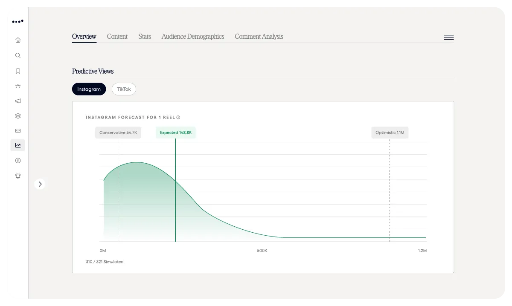This screenshot has height=306, width=512.
Task: Open the Audience Demographics tab
Action: tap(193, 37)
